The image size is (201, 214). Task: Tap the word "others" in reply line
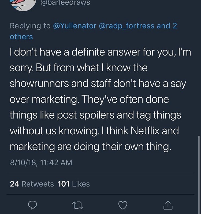21,37
